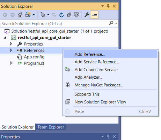
Task: Click the Refresh icon in the toolbar
Action: pos(61,15)
